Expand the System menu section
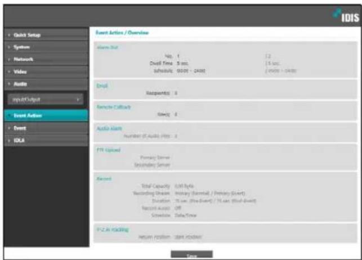The height and width of the screenshot is (260, 362). 46,47
